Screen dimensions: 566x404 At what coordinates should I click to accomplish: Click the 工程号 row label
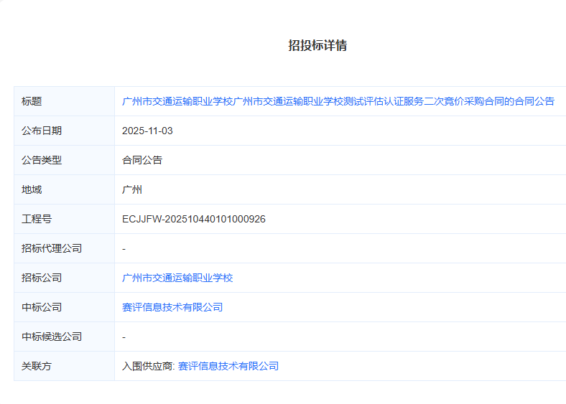pyautogui.click(x=37, y=219)
